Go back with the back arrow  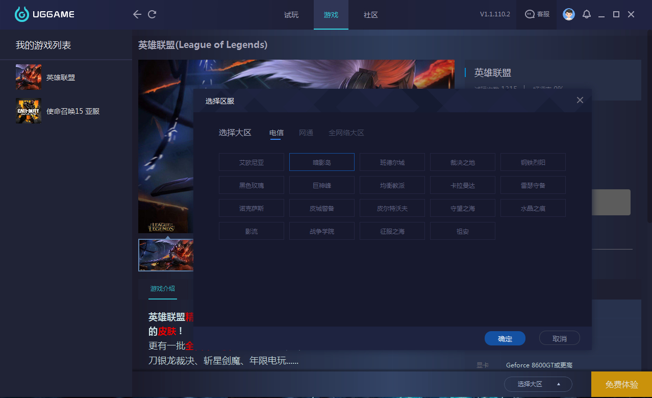point(137,14)
